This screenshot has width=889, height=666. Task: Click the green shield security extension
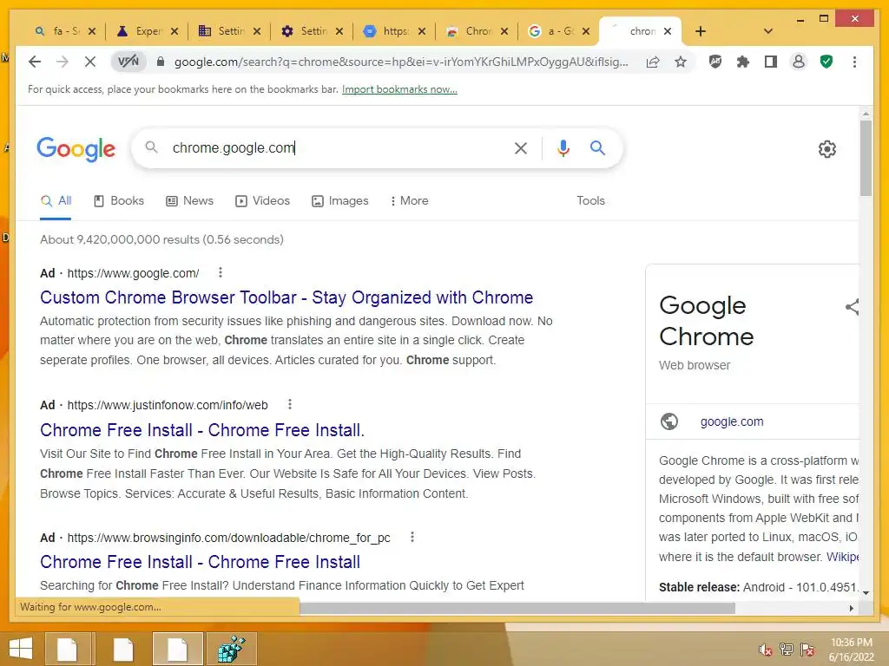coord(826,62)
